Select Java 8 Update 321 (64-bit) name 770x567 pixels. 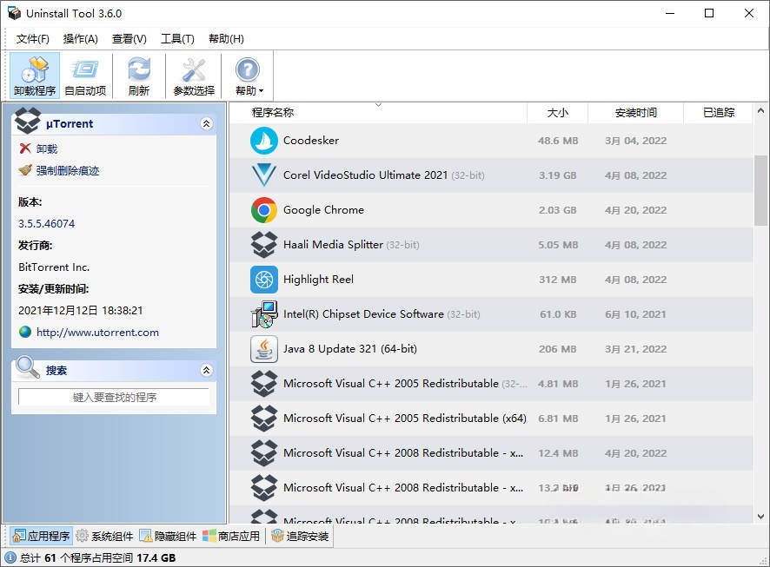coord(350,349)
